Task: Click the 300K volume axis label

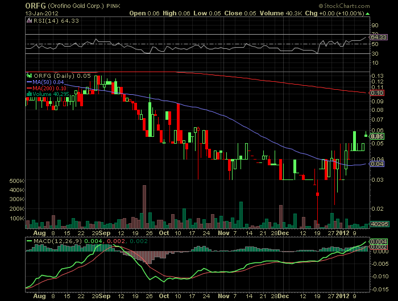Action: 17,199
